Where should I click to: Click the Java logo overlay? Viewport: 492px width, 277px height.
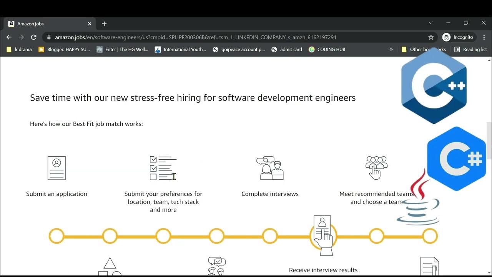tap(418, 197)
